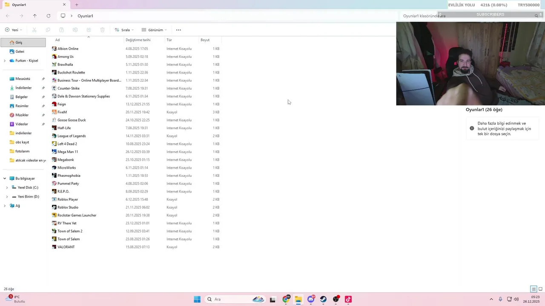Add a new tab with plus button
Image resolution: width=545 pixels, height=306 pixels.
tap(77, 5)
